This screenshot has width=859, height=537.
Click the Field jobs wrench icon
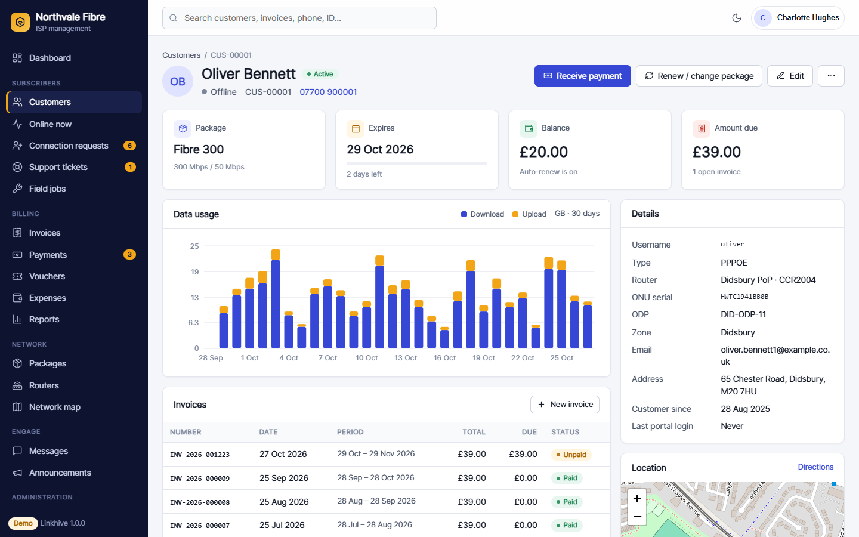tap(17, 189)
